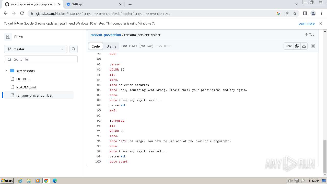
Task: Copy raw file contents icon
Action: (x=297, y=46)
